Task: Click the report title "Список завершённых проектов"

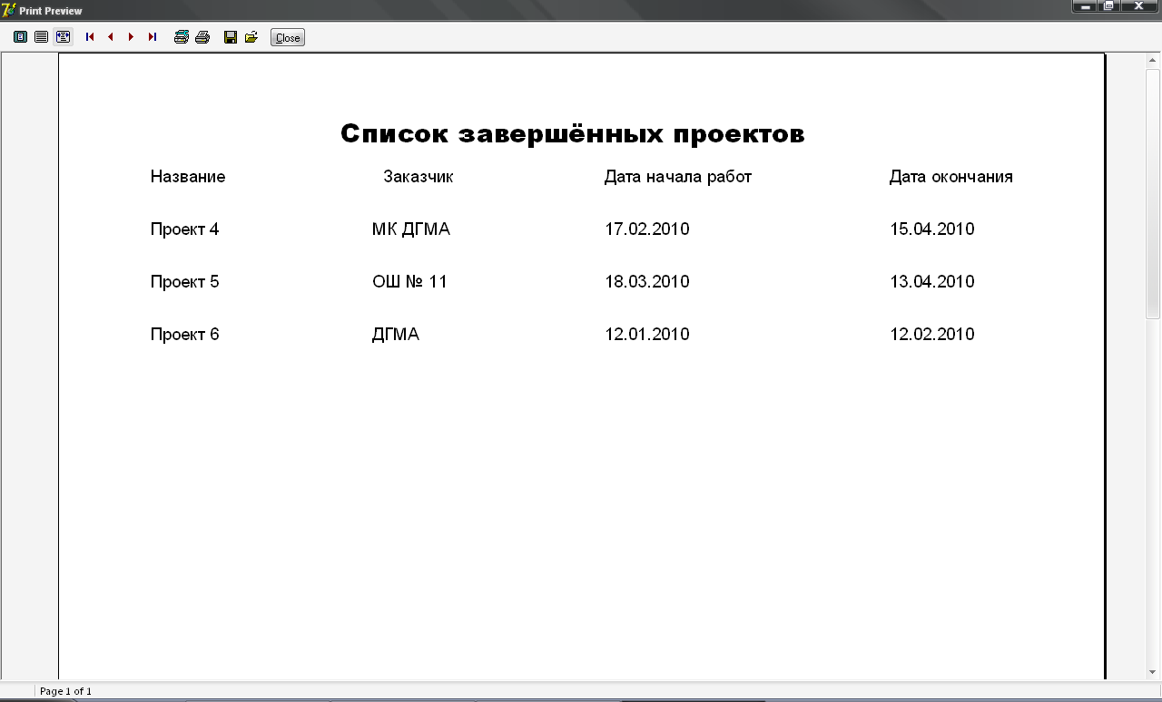Action: (x=573, y=134)
